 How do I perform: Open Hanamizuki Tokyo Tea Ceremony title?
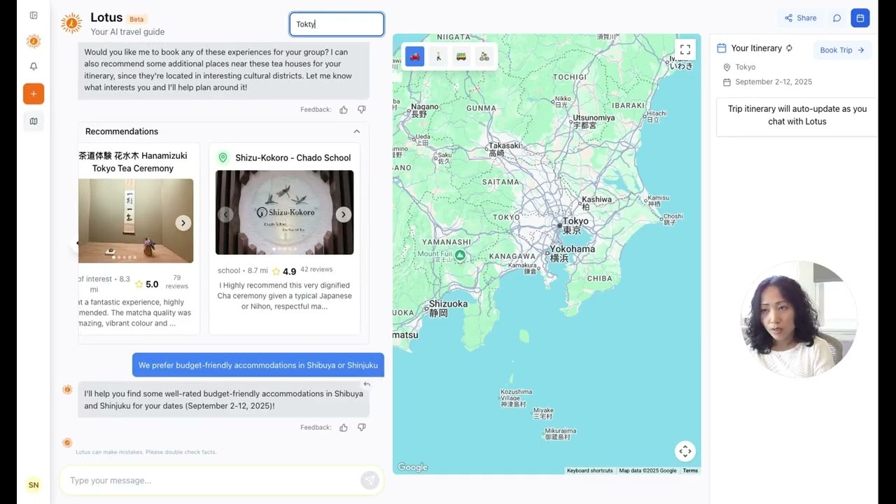pyautogui.click(x=134, y=162)
